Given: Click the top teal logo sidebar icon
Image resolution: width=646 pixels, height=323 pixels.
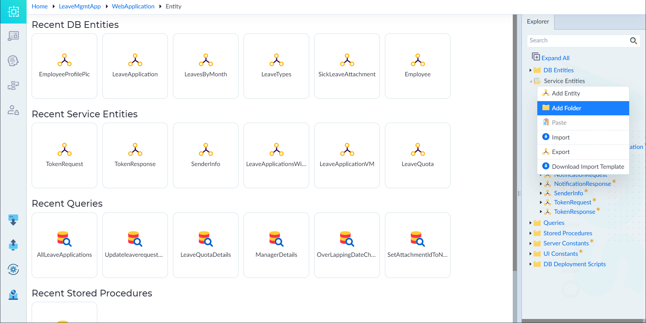Looking at the screenshot, I should coord(13,11).
